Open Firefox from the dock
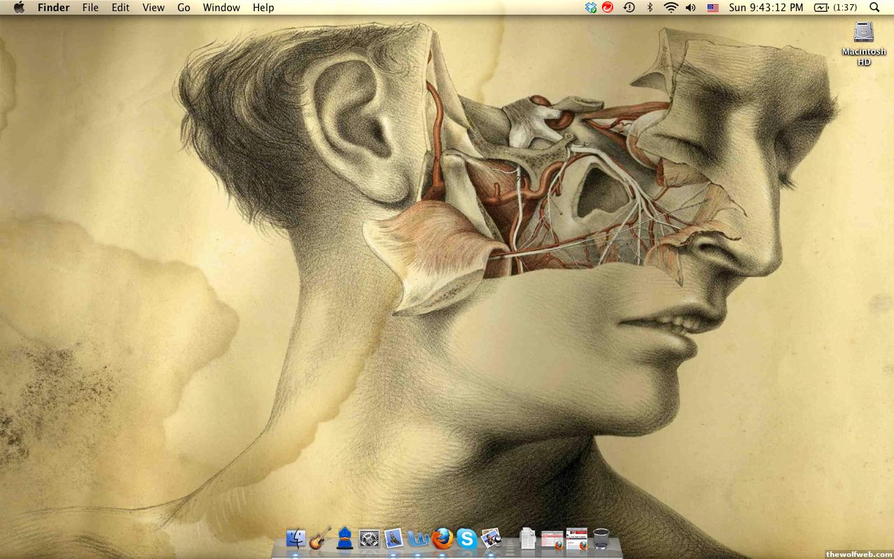894x559 pixels. [x=442, y=539]
